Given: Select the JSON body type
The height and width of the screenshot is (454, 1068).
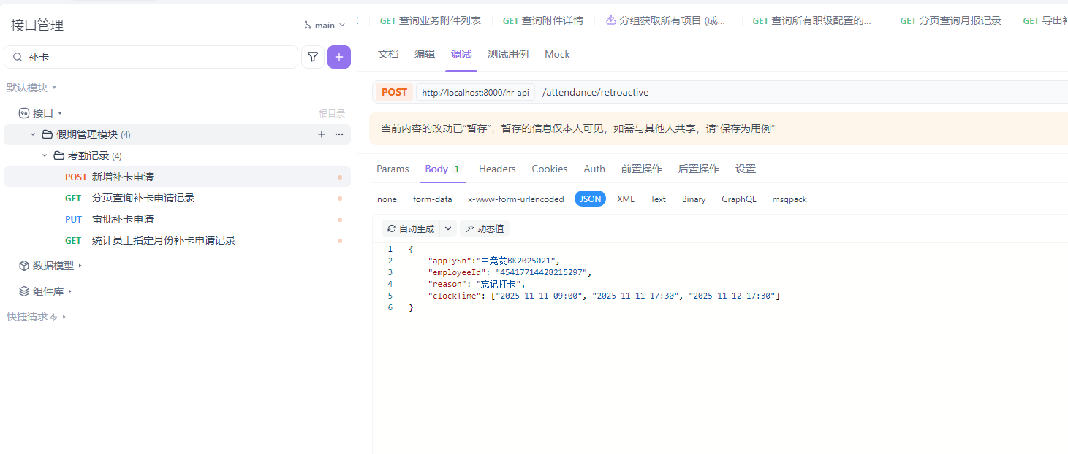Looking at the screenshot, I should coord(590,199).
